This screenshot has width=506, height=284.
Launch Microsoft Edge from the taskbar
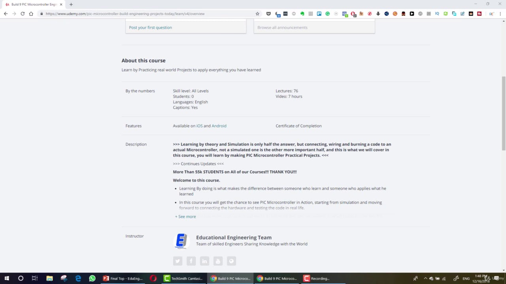click(78, 278)
